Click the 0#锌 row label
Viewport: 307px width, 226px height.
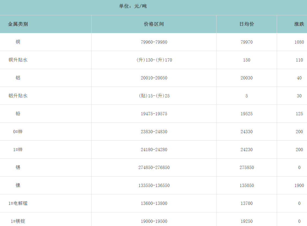pos(18,132)
